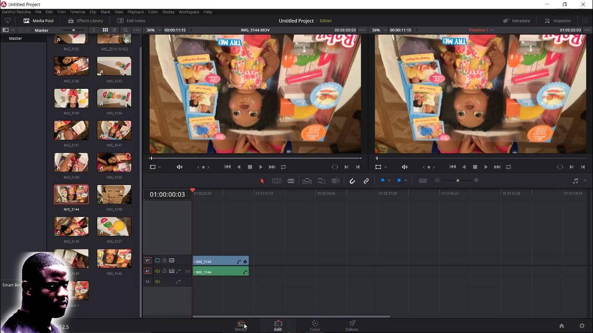Open the Timeline 1 name dropdown

pyautogui.click(x=480, y=30)
